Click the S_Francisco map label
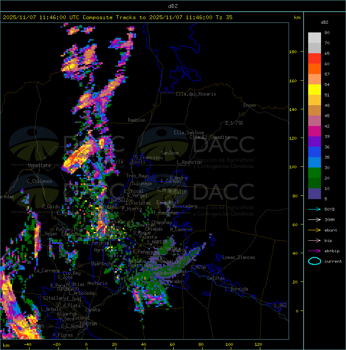The image size is (346, 350). click(149, 158)
